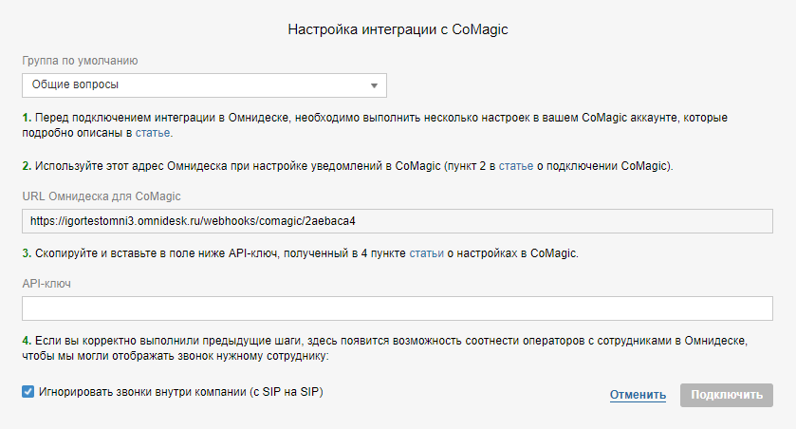796x429 pixels.
Task: Open the 'статьи' link in step 3
Action: coord(426,253)
